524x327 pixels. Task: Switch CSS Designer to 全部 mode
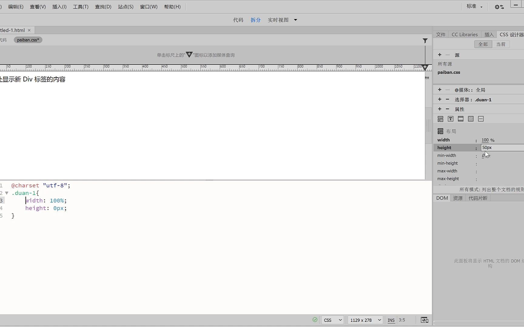click(483, 44)
